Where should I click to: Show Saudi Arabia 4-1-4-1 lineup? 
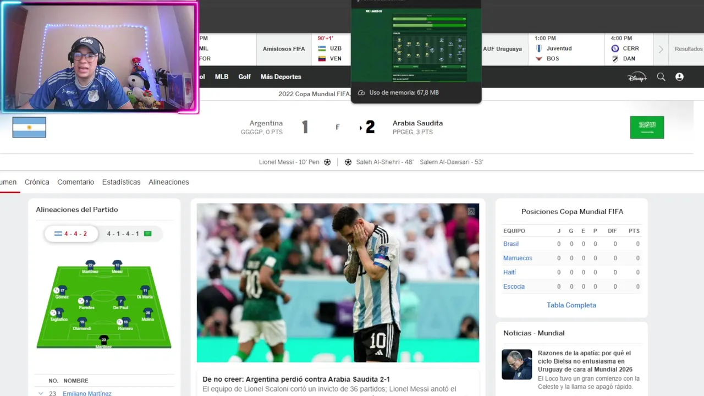(129, 234)
